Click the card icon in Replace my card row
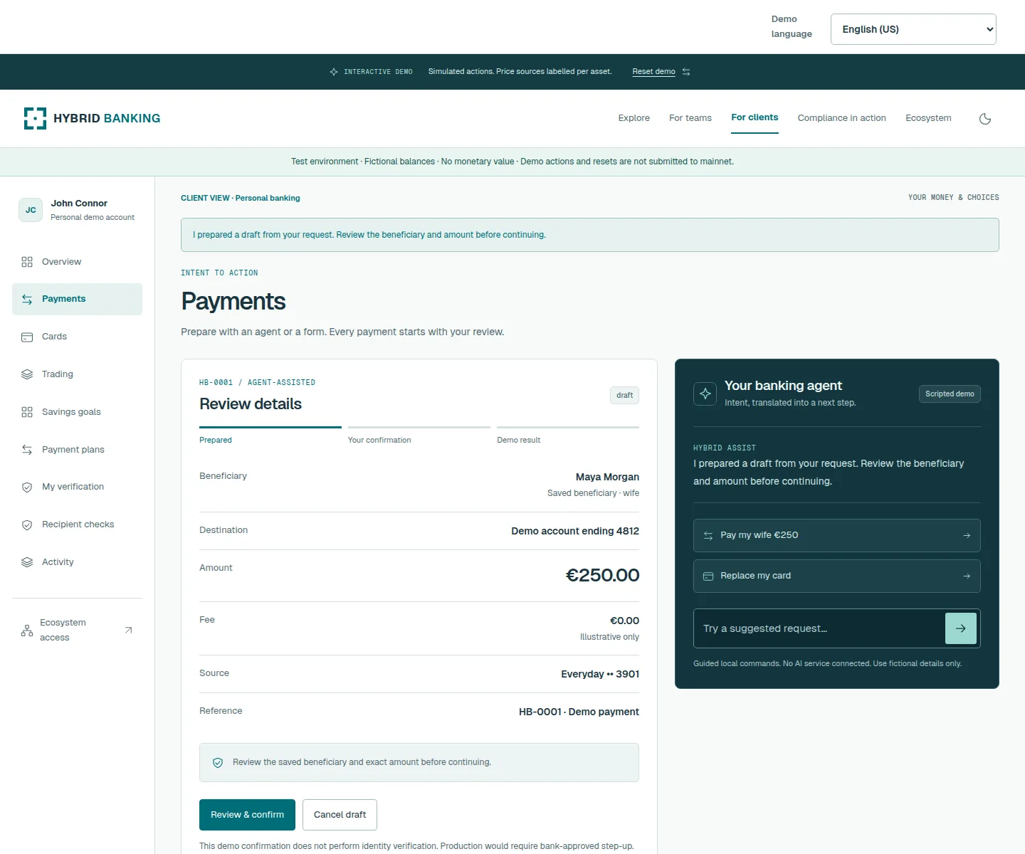This screenshot has width=1025, height=854. pos(708,576)
